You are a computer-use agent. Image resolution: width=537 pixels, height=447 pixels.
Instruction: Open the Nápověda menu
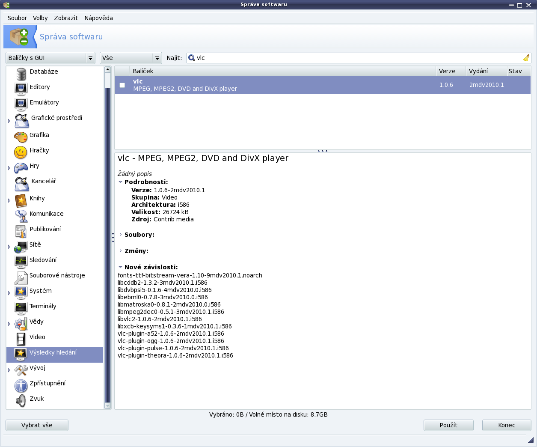click(x=99, y=18)
